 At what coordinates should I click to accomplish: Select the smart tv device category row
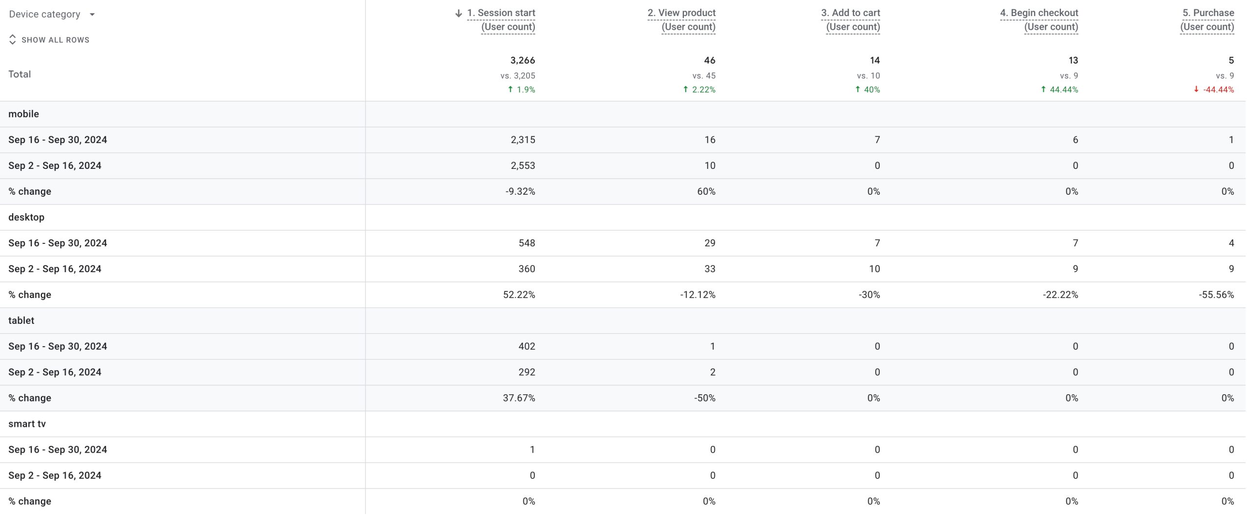[x=27, y=423]
